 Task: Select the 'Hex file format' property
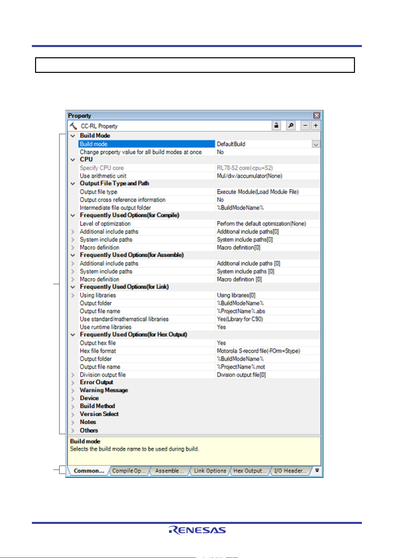tap(98, 351)
